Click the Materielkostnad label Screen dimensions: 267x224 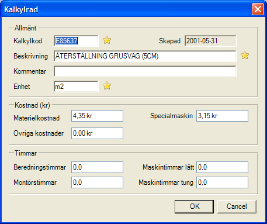tap(36, 118)
